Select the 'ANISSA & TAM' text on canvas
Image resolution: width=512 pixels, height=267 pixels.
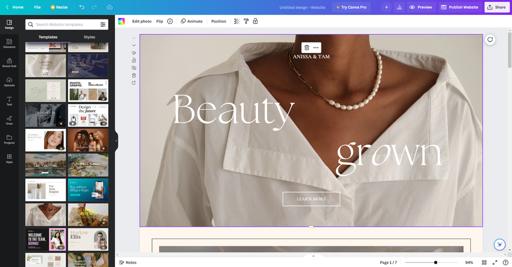[x=311, y=57]
